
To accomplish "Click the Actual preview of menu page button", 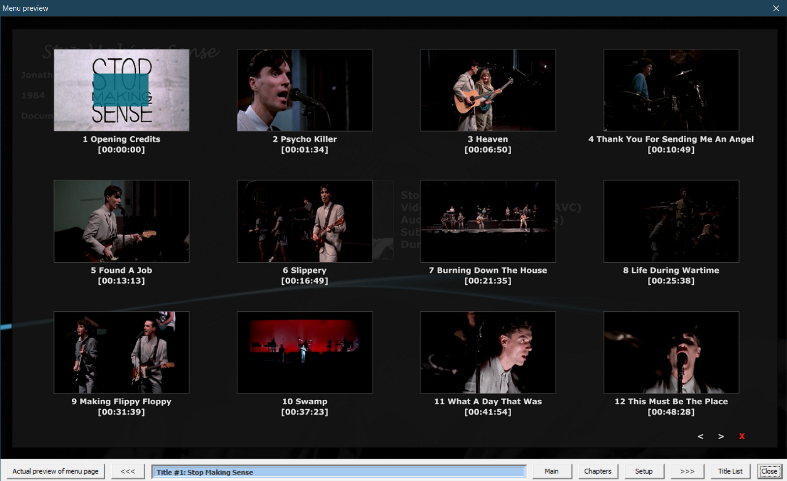I will tap(56, 471).
